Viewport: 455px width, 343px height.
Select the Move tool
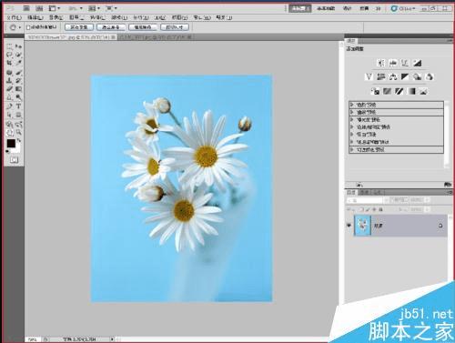point(18,46)
